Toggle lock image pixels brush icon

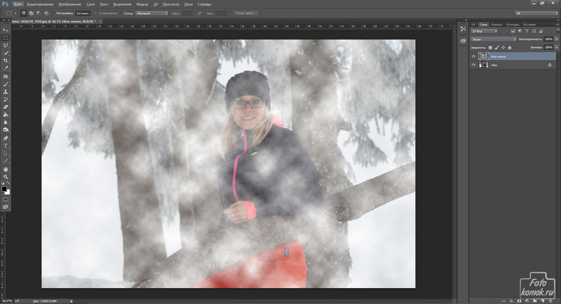click(x=497, y=48)
